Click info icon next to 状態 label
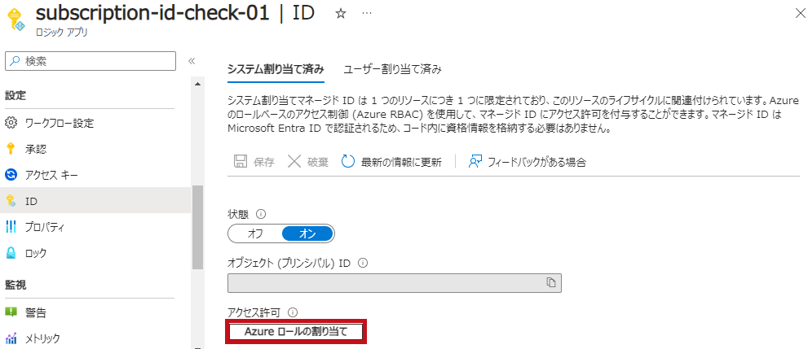Image resolution: width=808 pixels, height=349 pixels. pyautogui.click(x=262, y=214)
